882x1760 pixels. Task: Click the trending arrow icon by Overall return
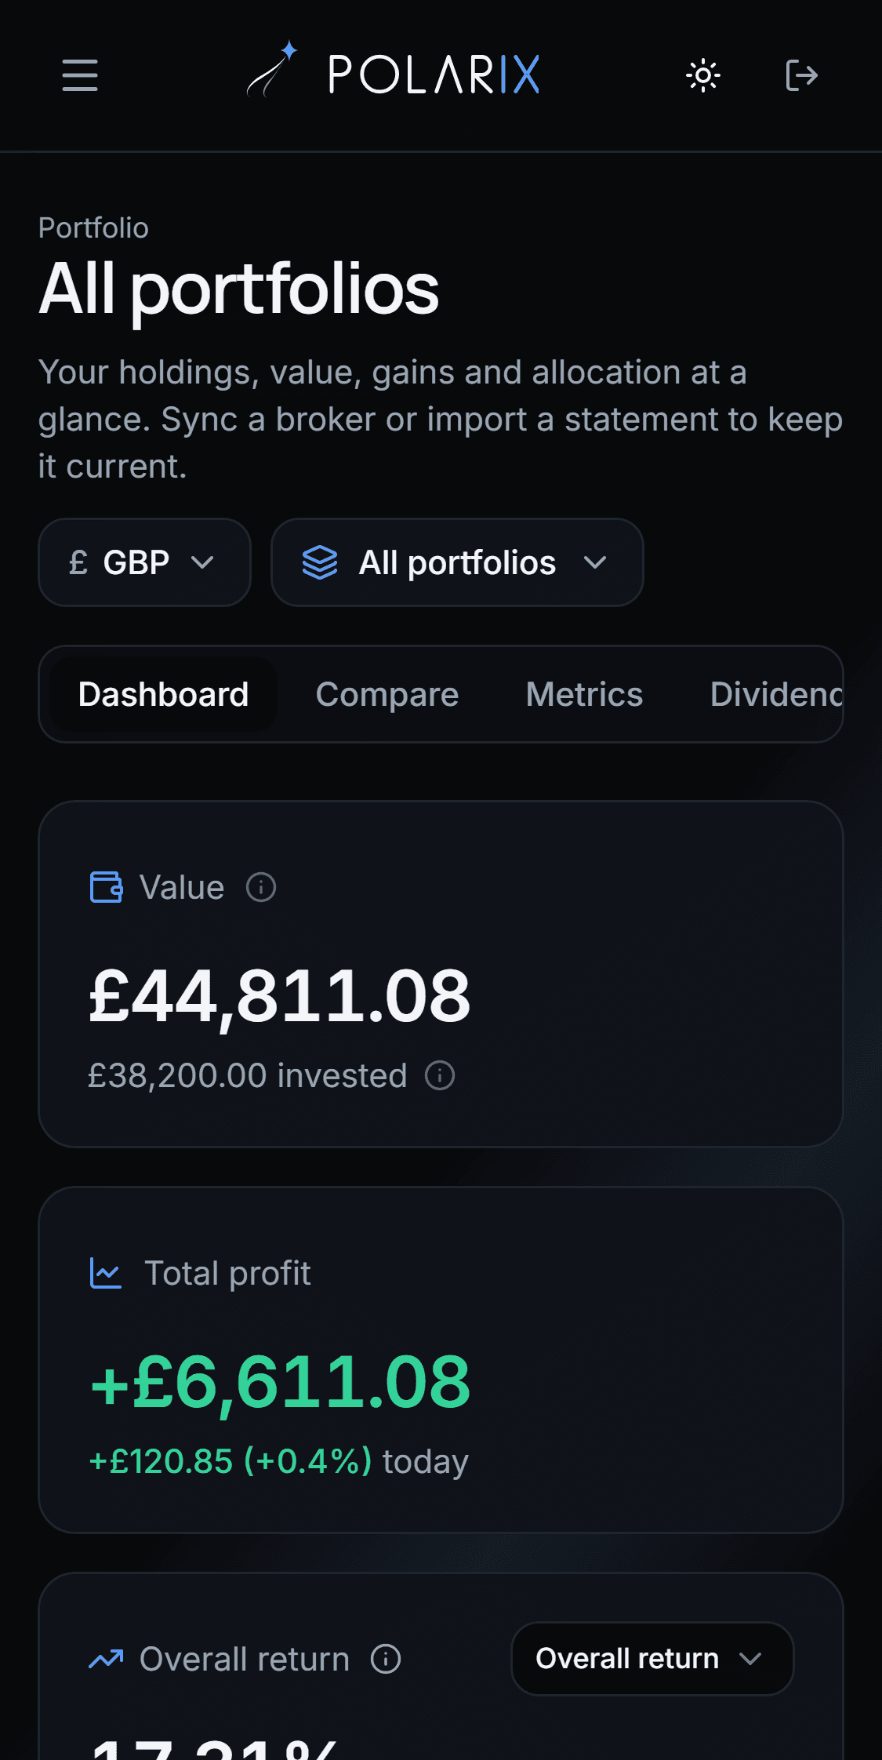coord(107,1659)
